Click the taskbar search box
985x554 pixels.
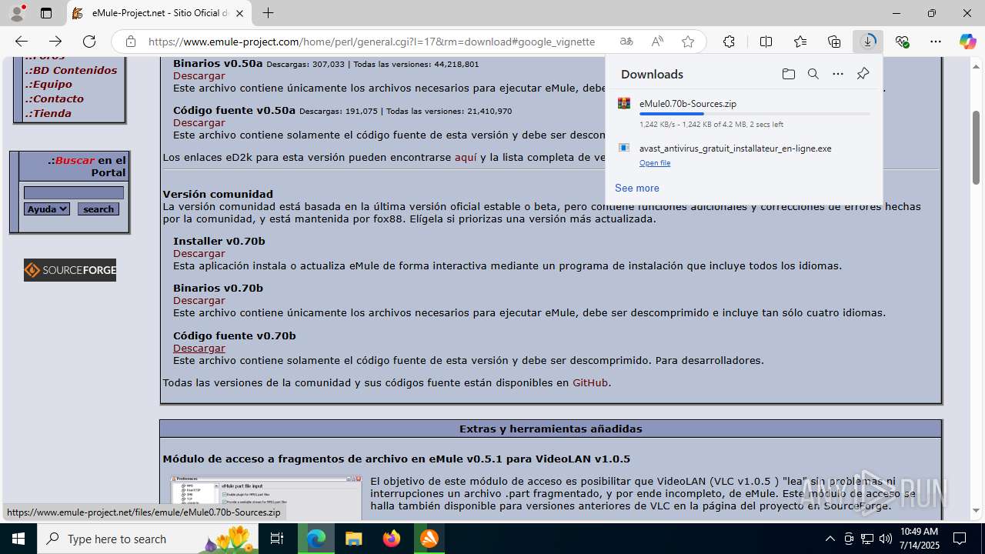point(149,539)
